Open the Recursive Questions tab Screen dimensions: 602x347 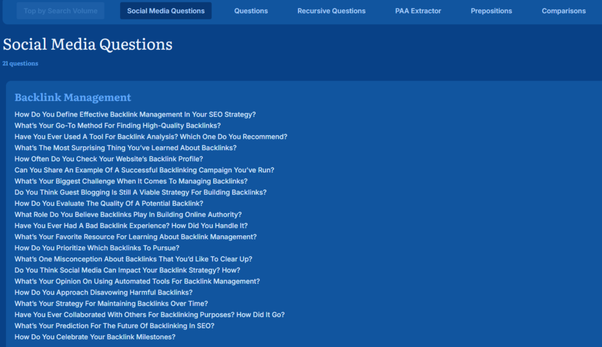331,11
